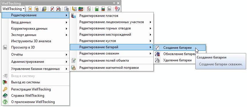Click the 3D view toolbar icon

[109, 9]
